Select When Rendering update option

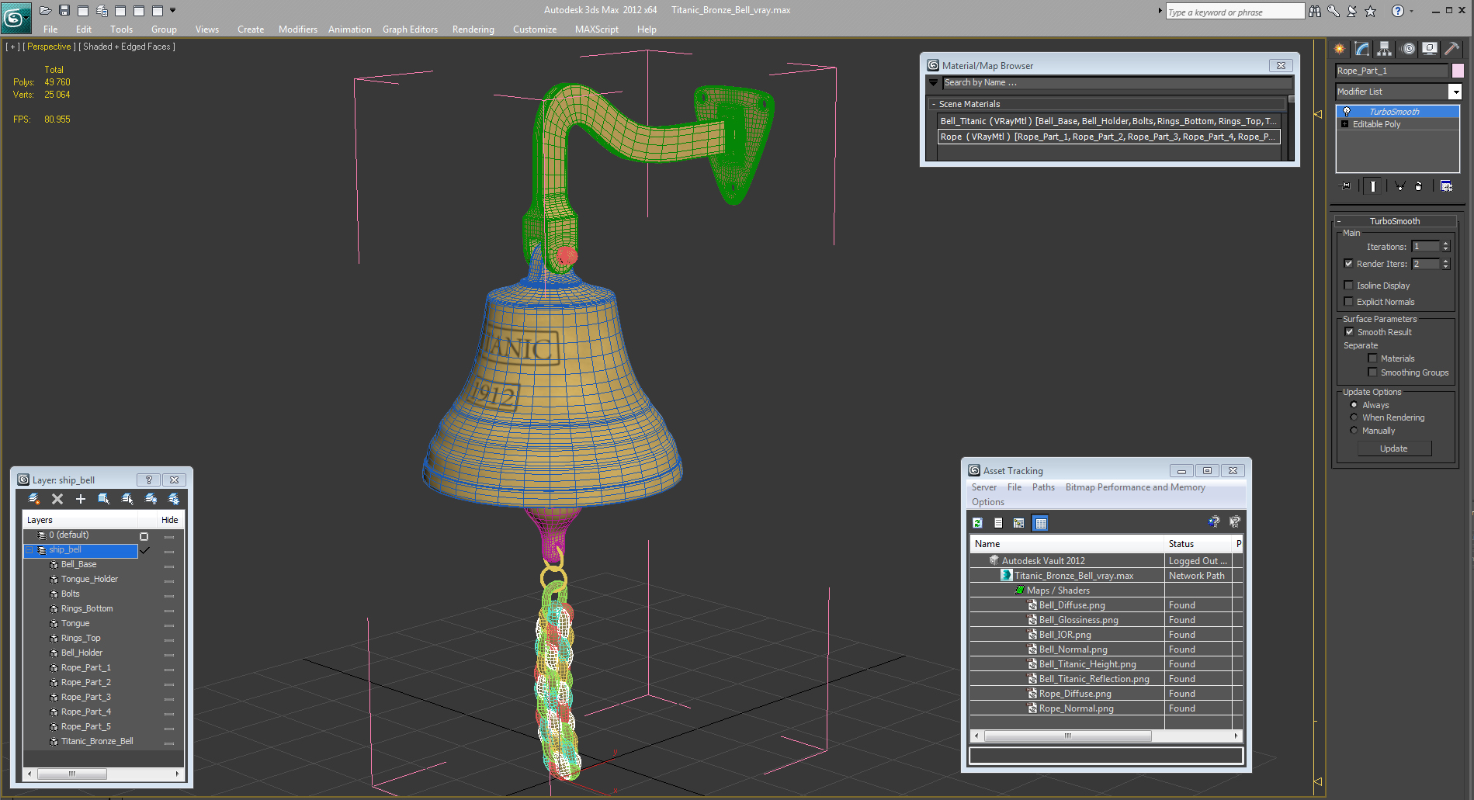pyautogui.click(x=1354, y=417)
